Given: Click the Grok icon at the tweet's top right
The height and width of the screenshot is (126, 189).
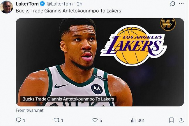Looking at the screenshot, I should point(173,4).
